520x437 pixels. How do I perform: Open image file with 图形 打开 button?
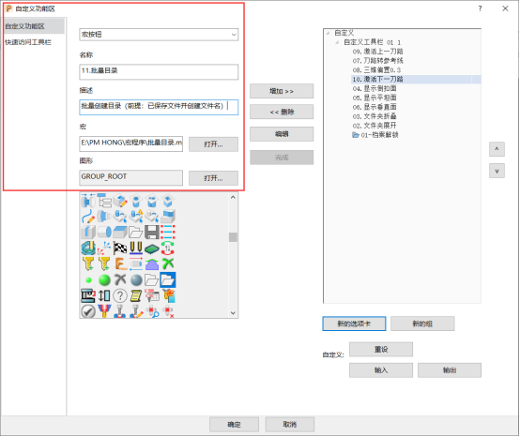point(213,178)
